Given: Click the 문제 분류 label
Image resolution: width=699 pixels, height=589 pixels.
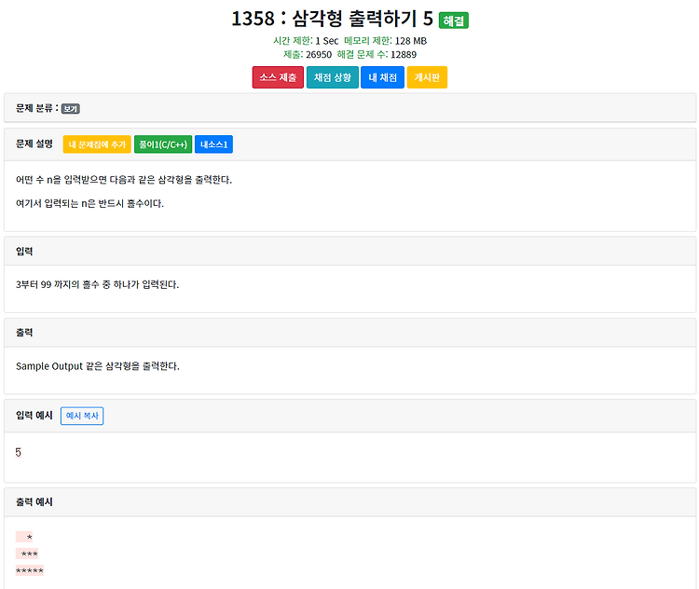Looking at the screenshot, I should click(x=37, y=108).
